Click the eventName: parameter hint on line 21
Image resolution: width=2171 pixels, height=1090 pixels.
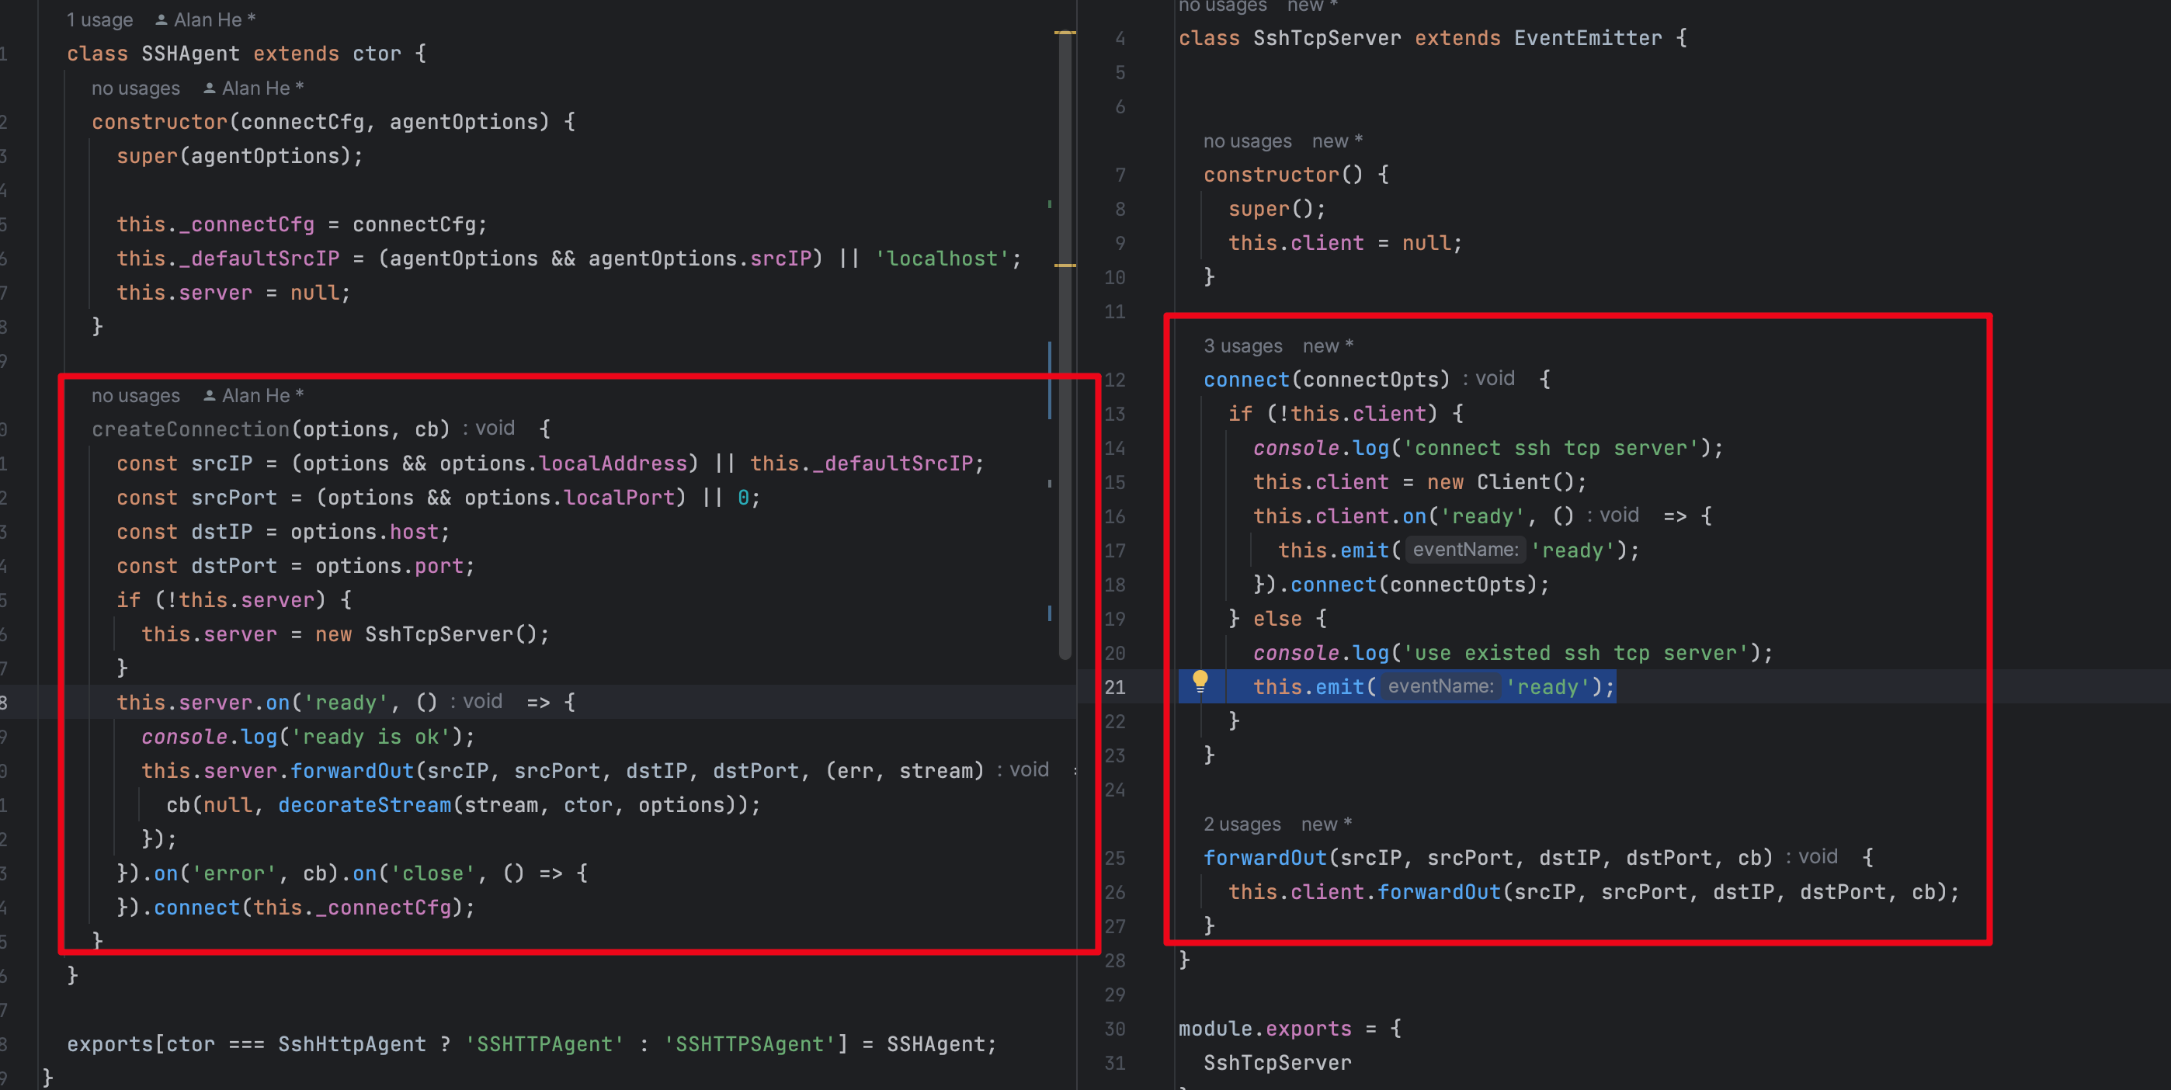pos(1441,686)
